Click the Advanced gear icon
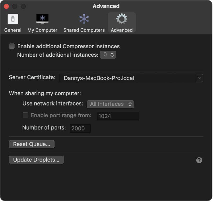 [x=122, y=19]
